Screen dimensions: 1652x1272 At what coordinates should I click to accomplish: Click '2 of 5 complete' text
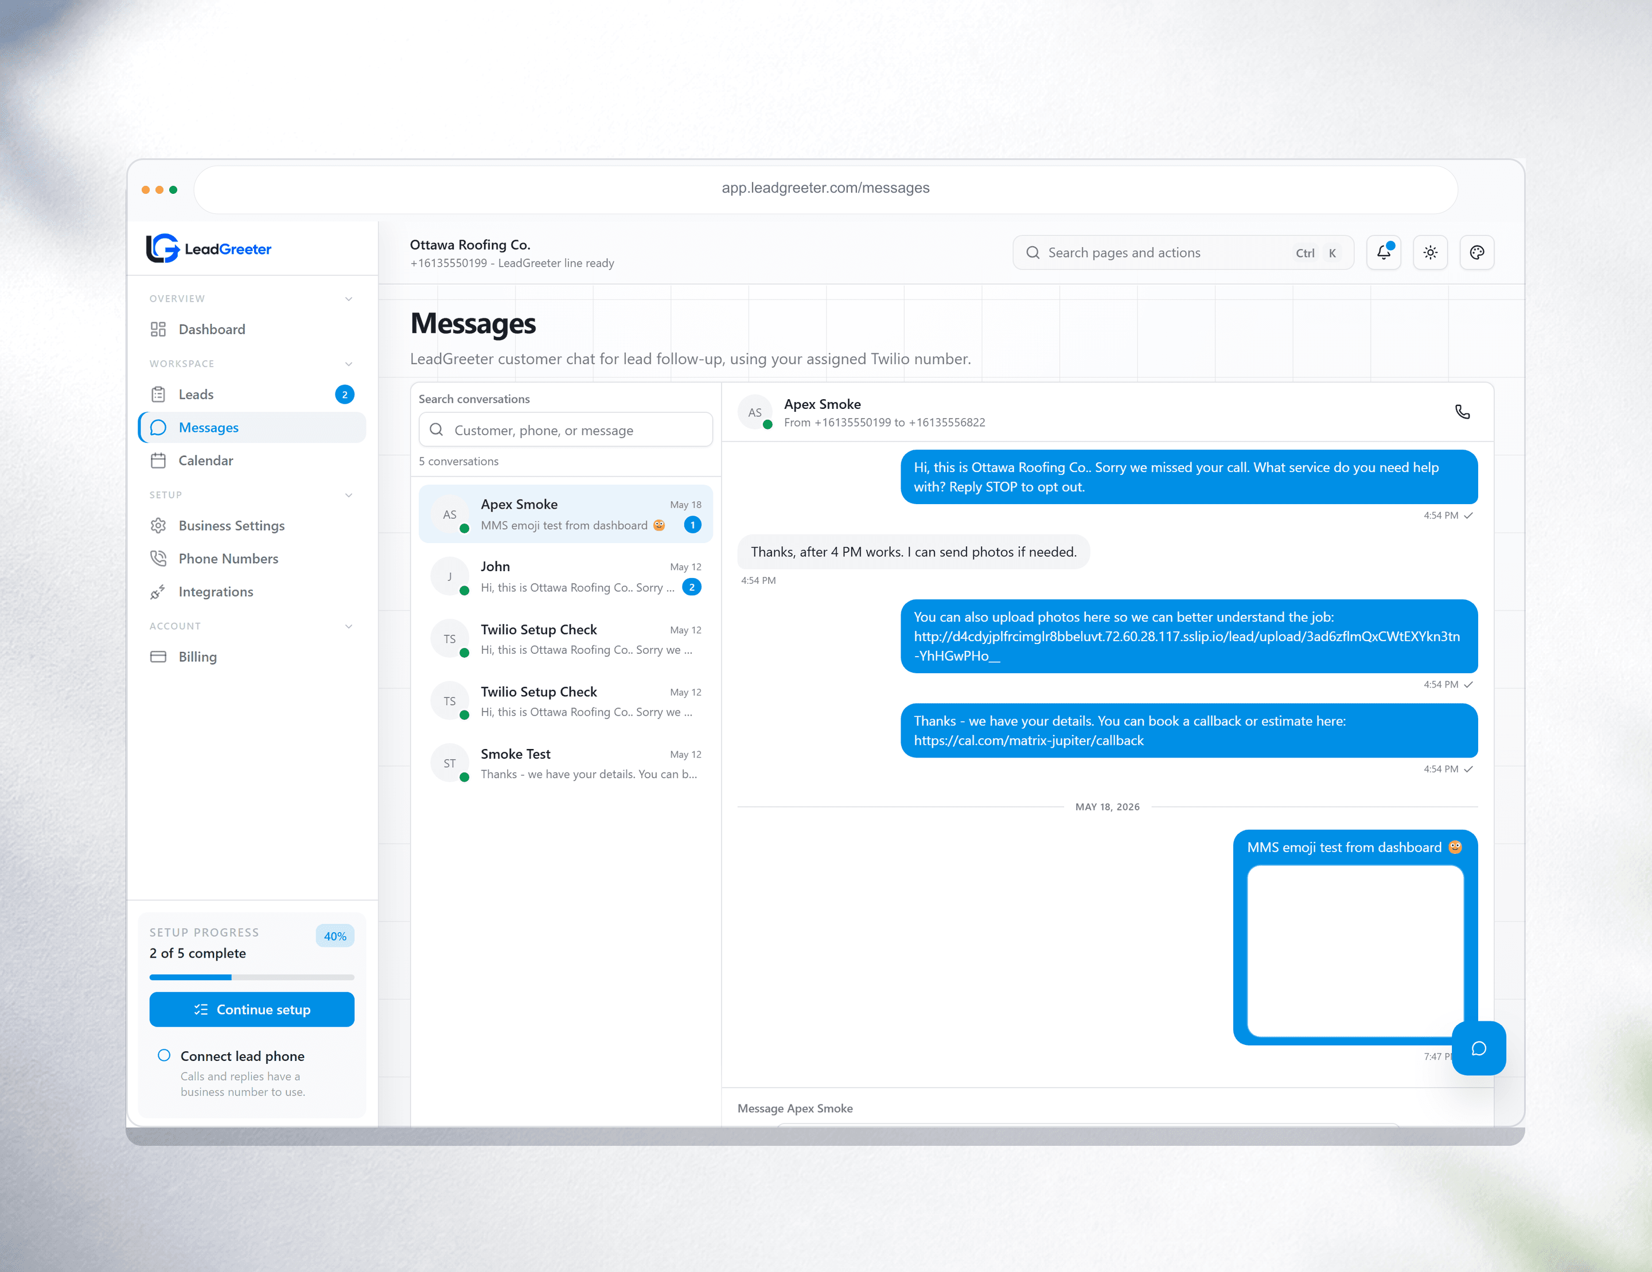click(197, 953)
